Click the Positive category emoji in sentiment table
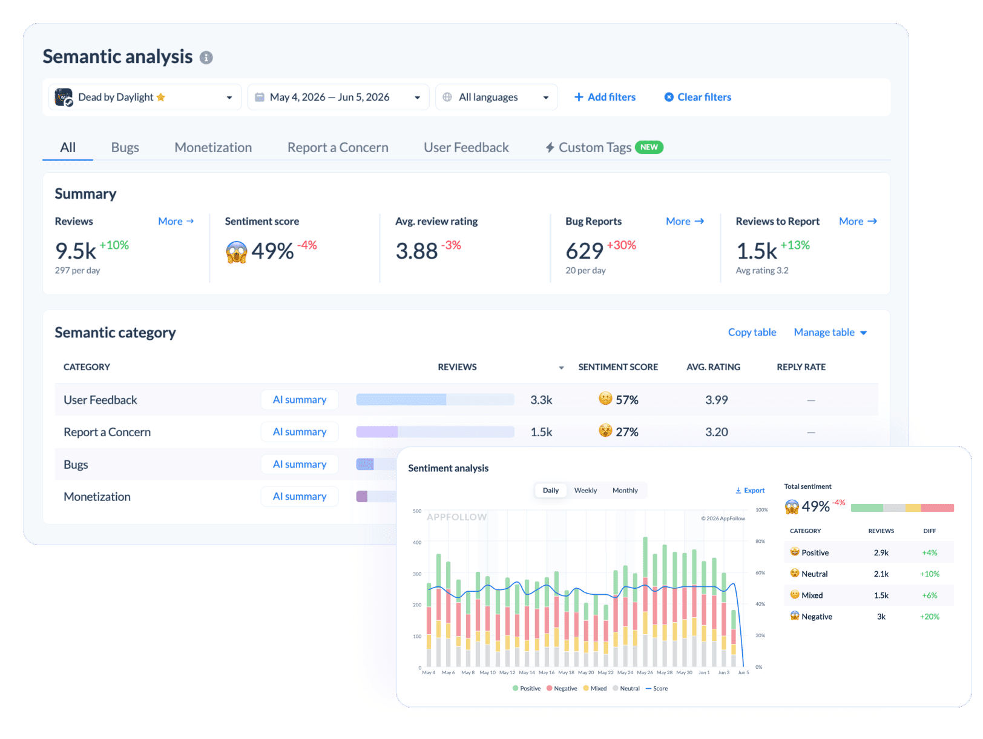Image resolution: width=983 pixels, height=739 pixels. pos(795,551)
